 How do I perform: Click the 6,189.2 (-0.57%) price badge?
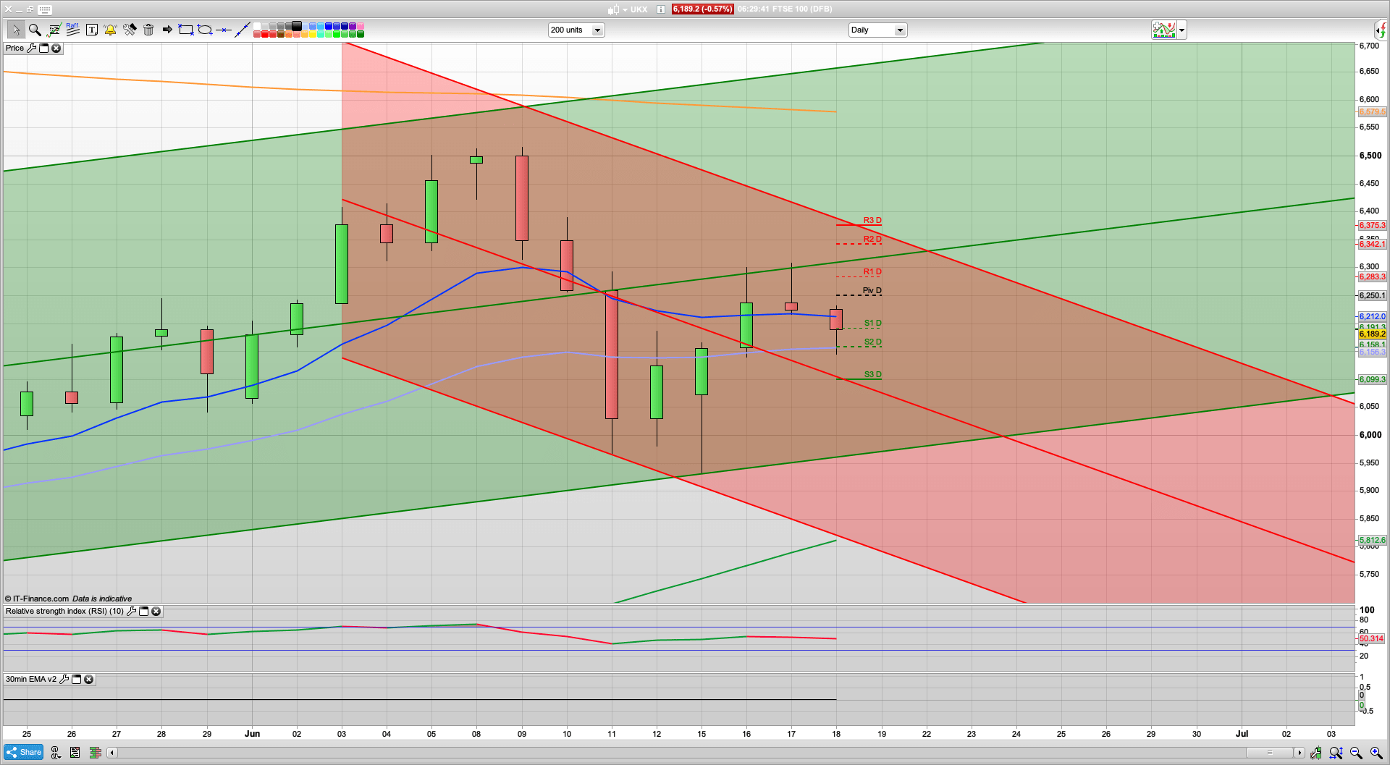[702, 9]
